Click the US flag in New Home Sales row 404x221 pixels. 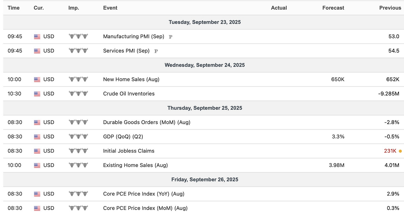[37, 79]
